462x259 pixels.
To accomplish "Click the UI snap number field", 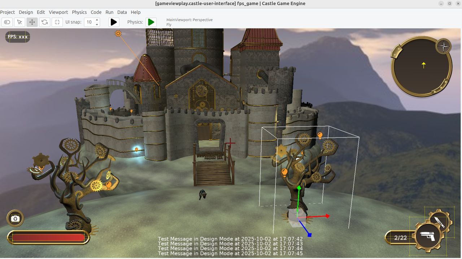I will 89,22.
